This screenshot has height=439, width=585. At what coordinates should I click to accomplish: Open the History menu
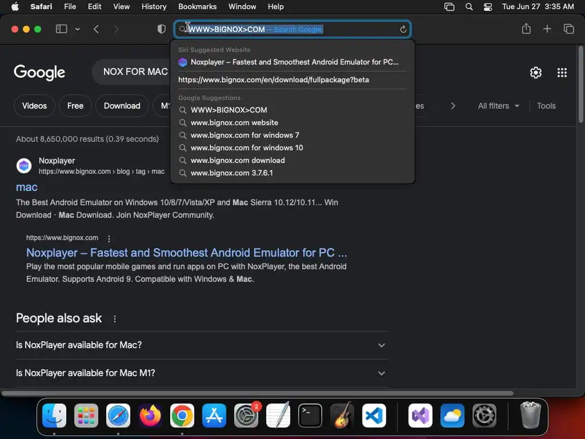coord(154,6)
